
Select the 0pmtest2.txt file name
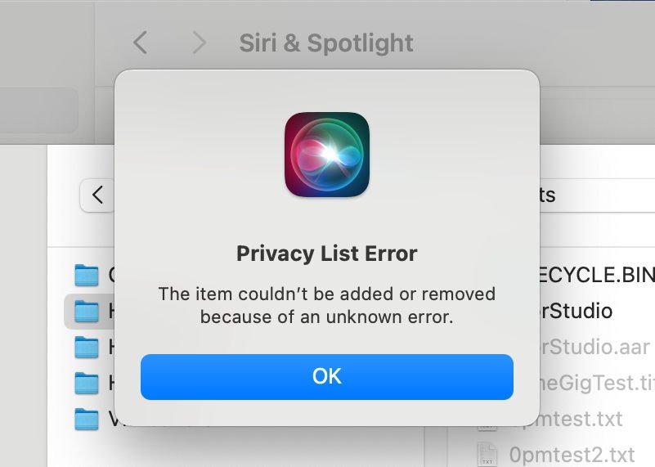tap(572, 453)
